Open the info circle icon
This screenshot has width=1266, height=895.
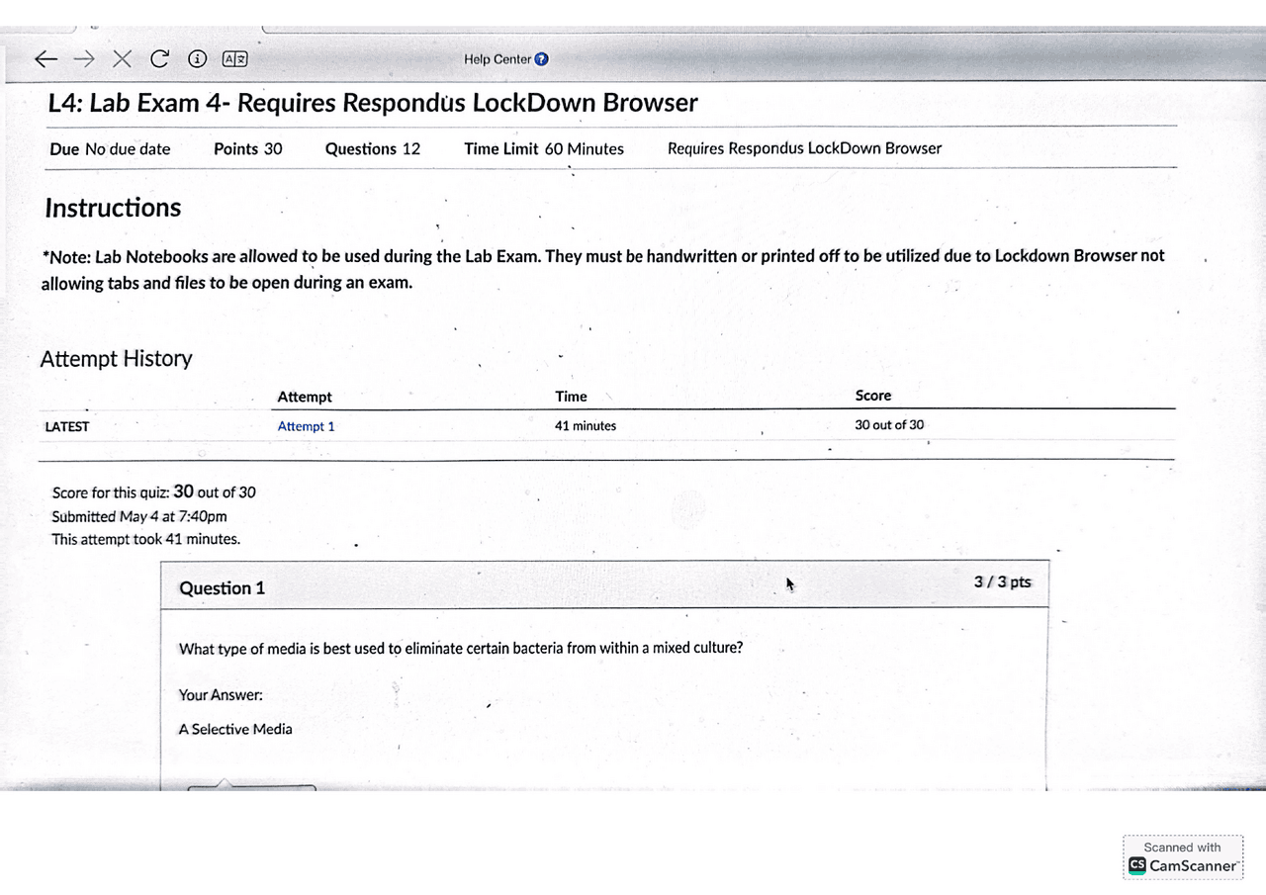[x=197, y=59]
